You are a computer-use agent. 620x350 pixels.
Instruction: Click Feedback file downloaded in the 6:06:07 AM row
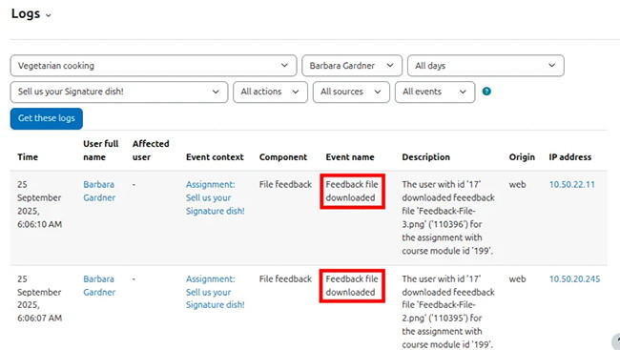point(352,285)
